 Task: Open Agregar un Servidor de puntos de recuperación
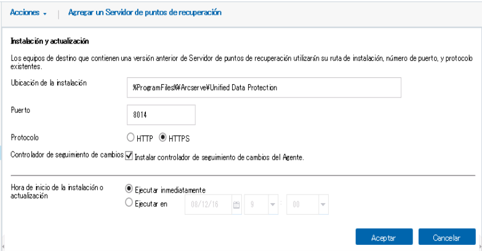[x=145, y=12]
